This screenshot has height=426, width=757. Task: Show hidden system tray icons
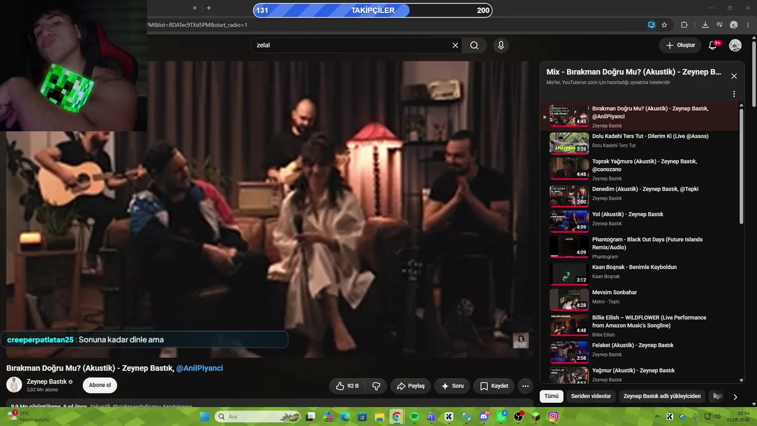coord(658,417)
